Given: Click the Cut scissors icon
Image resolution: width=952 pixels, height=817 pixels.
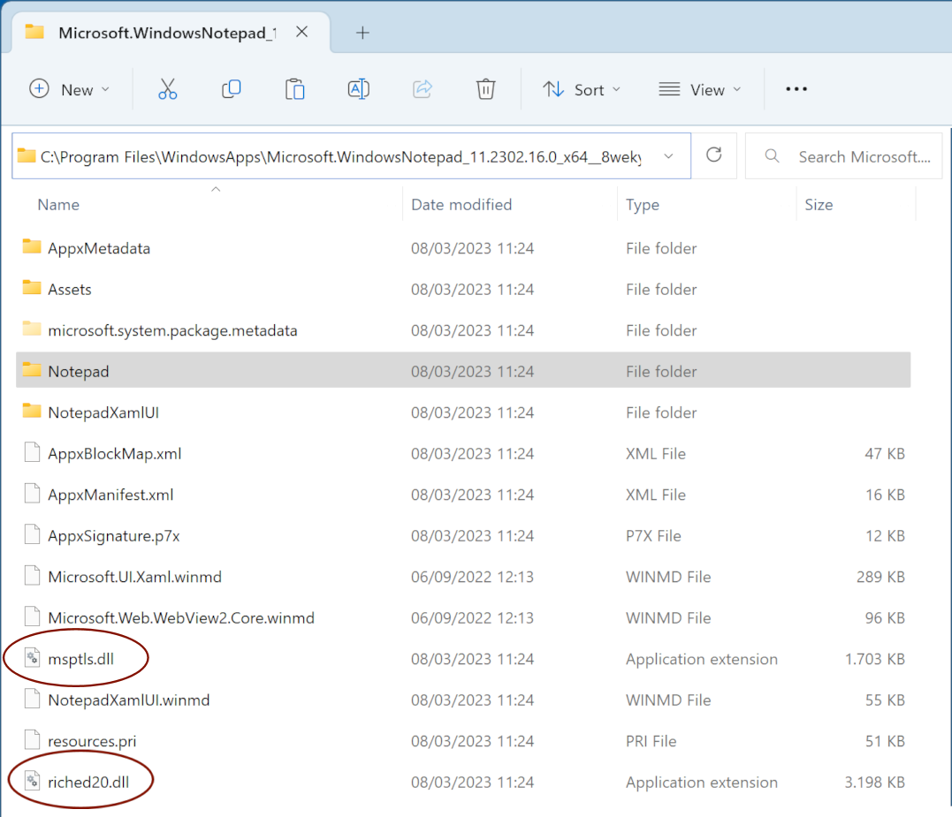Looking at the screenshot, I should pyautogui.click(x=168, y=89).
